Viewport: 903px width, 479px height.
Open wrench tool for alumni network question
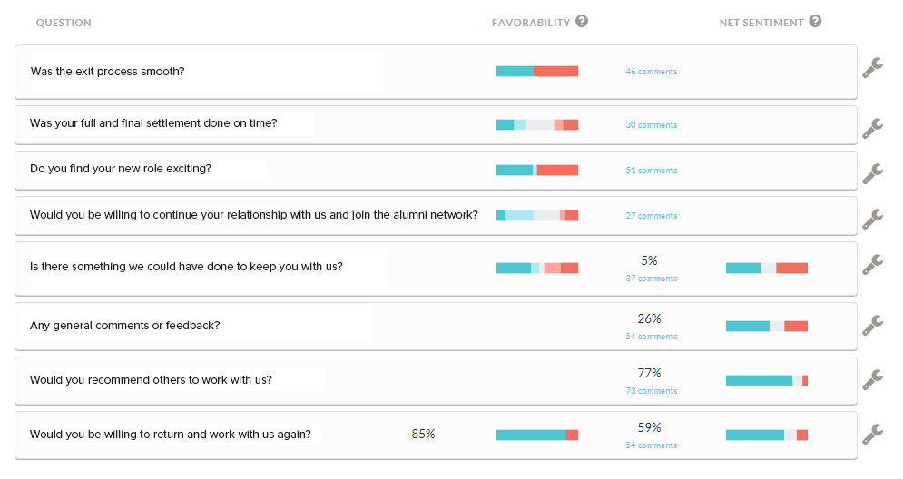point(872,218)
